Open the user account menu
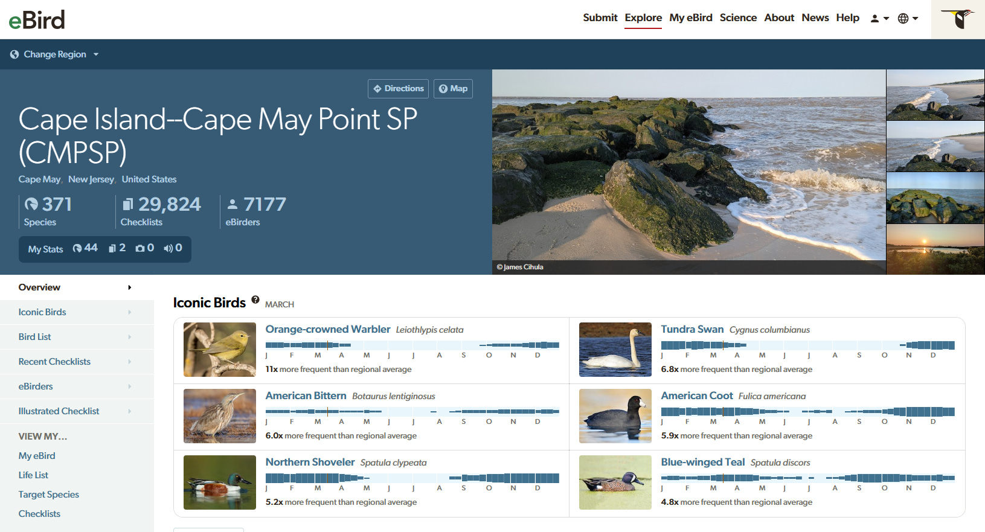The width and height of the screenshot is (985, 532). pos(879,18)
